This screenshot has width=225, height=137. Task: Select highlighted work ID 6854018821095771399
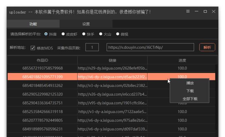click(x=42, y=77)
